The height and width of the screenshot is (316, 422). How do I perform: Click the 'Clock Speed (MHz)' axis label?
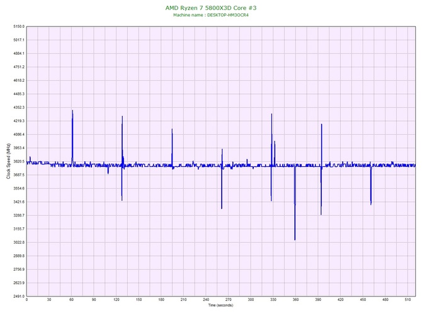coord(8,161)
